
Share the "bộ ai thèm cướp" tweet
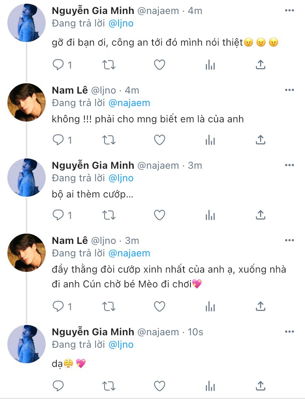[260, 215]
